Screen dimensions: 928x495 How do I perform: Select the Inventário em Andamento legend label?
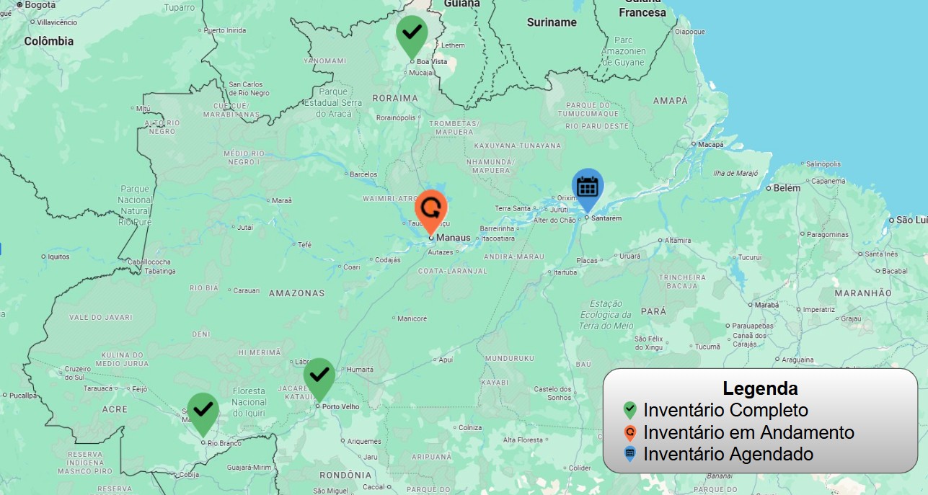coord(748,432)
